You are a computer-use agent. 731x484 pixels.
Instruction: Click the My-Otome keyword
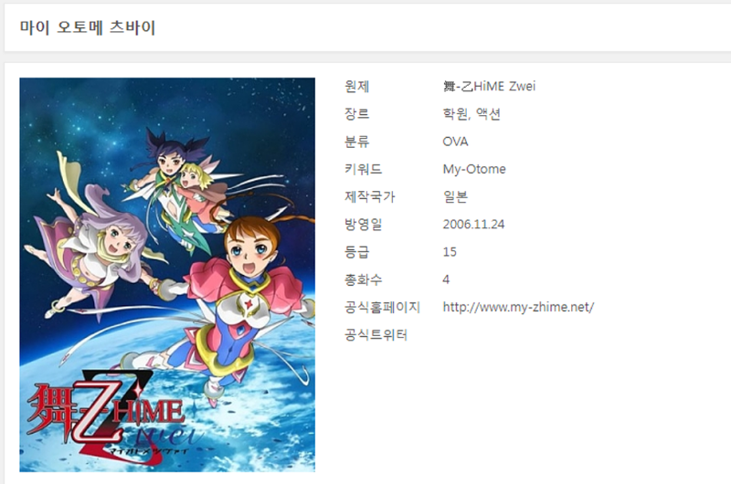[474, 169]
